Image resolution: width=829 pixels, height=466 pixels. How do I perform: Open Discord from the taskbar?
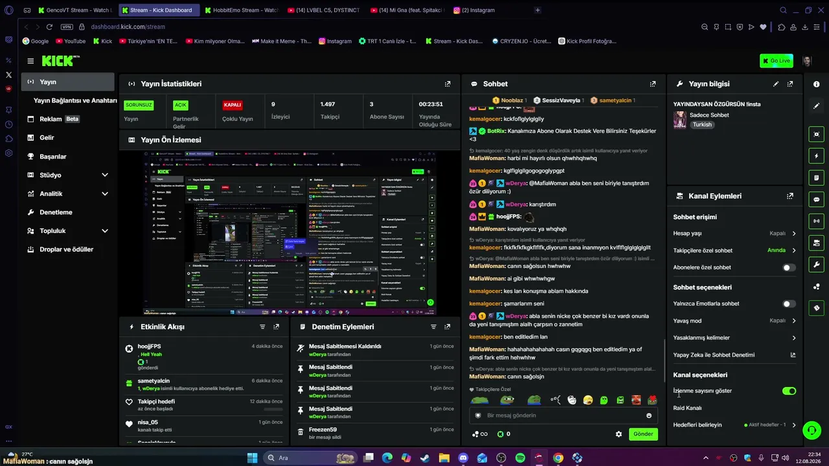click(463, 458)
